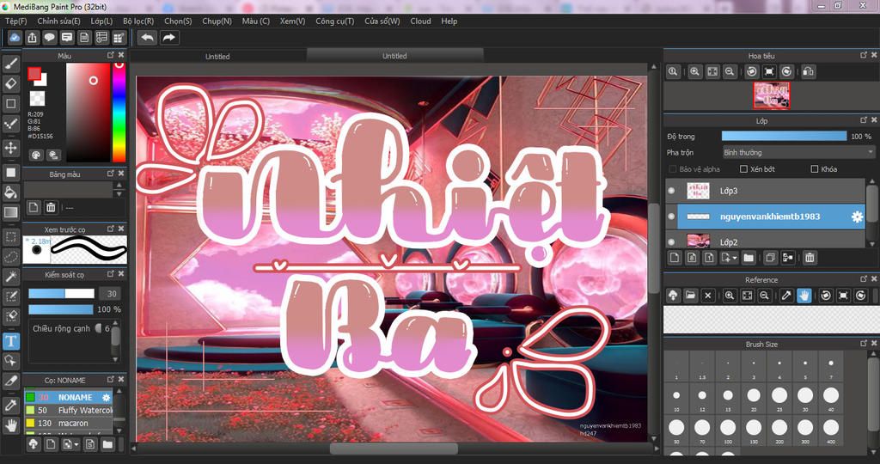Select the Gradient tool
The height and width of the screenshot is (464, 880).
[10, 212]
